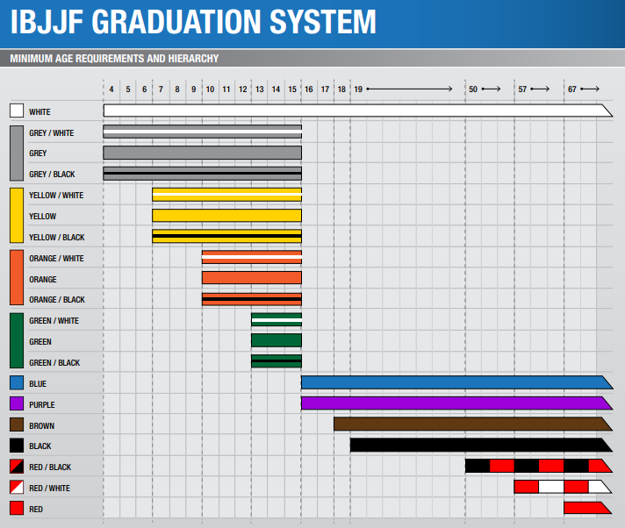Click the 'RED / BLACK' label

pos(50,467)
